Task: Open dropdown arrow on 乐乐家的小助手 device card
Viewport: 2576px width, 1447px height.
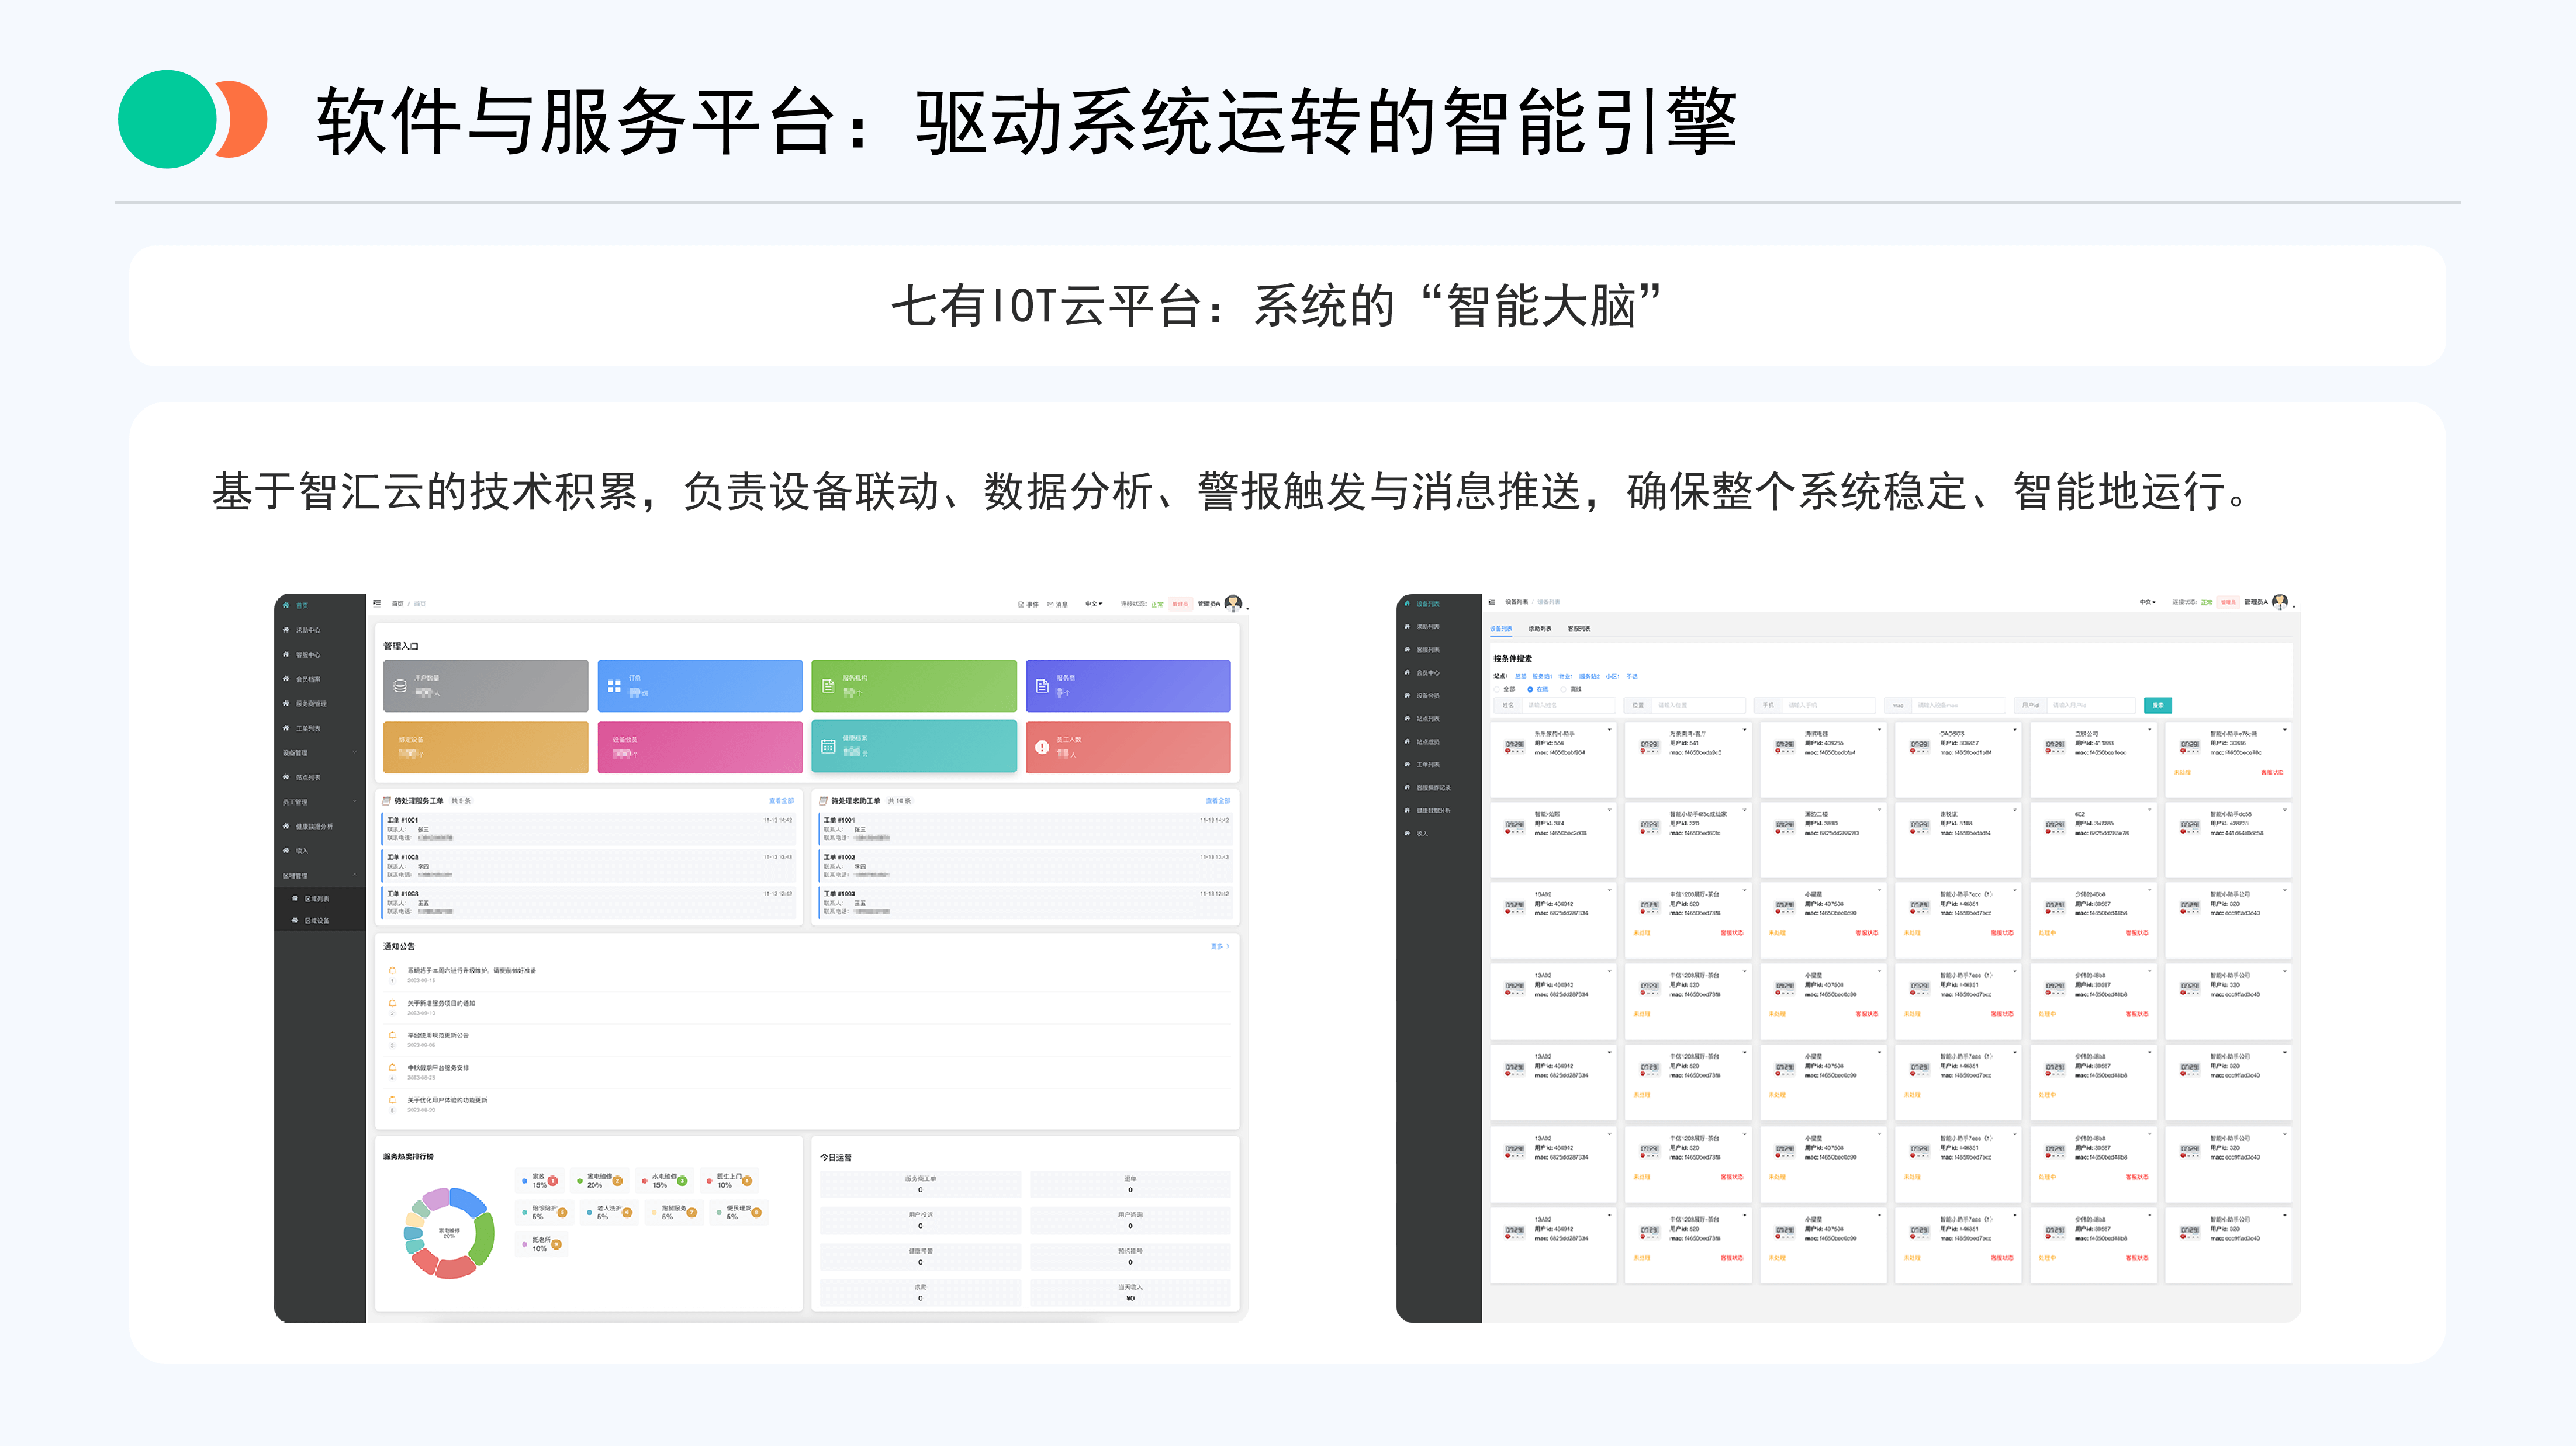Action: 1610,730
